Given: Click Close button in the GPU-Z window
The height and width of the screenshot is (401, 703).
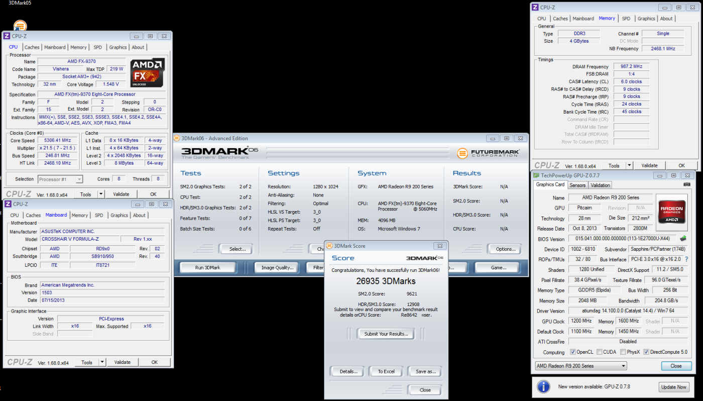Looking at the screenshot, I should click(676, 366).
